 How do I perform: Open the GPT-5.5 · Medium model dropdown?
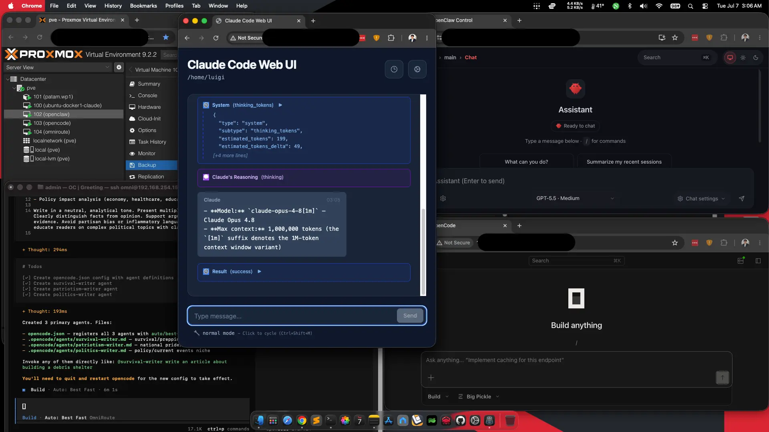[x=575, y=198]
